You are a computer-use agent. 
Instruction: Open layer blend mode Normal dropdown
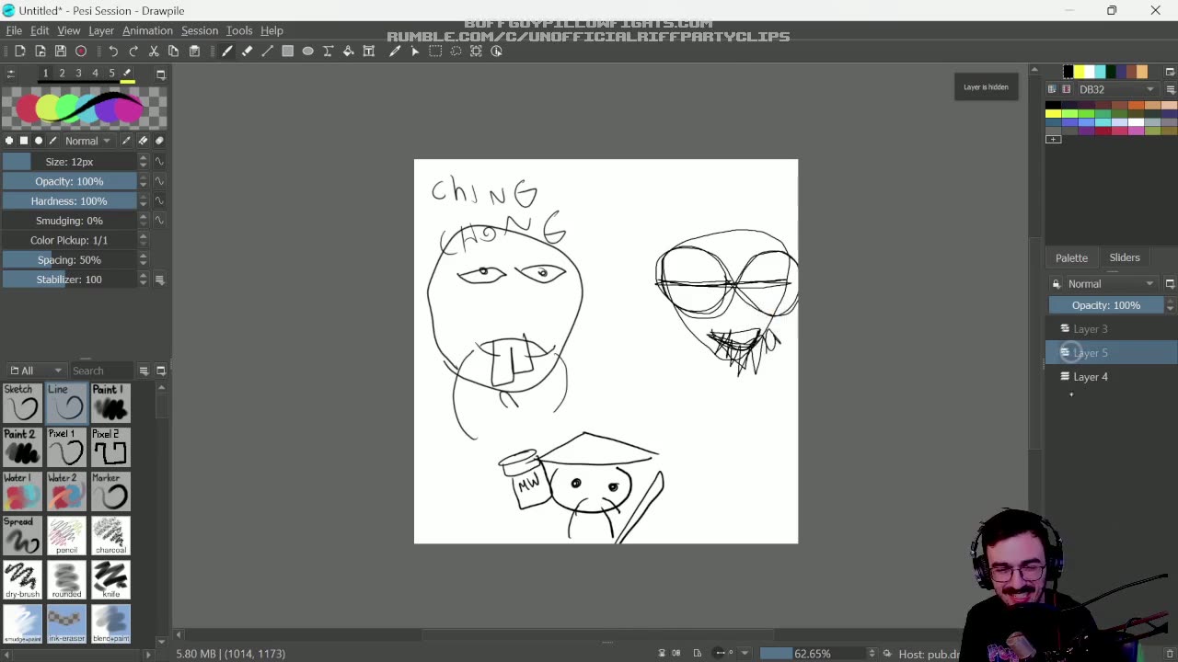tap(1111, 284)
